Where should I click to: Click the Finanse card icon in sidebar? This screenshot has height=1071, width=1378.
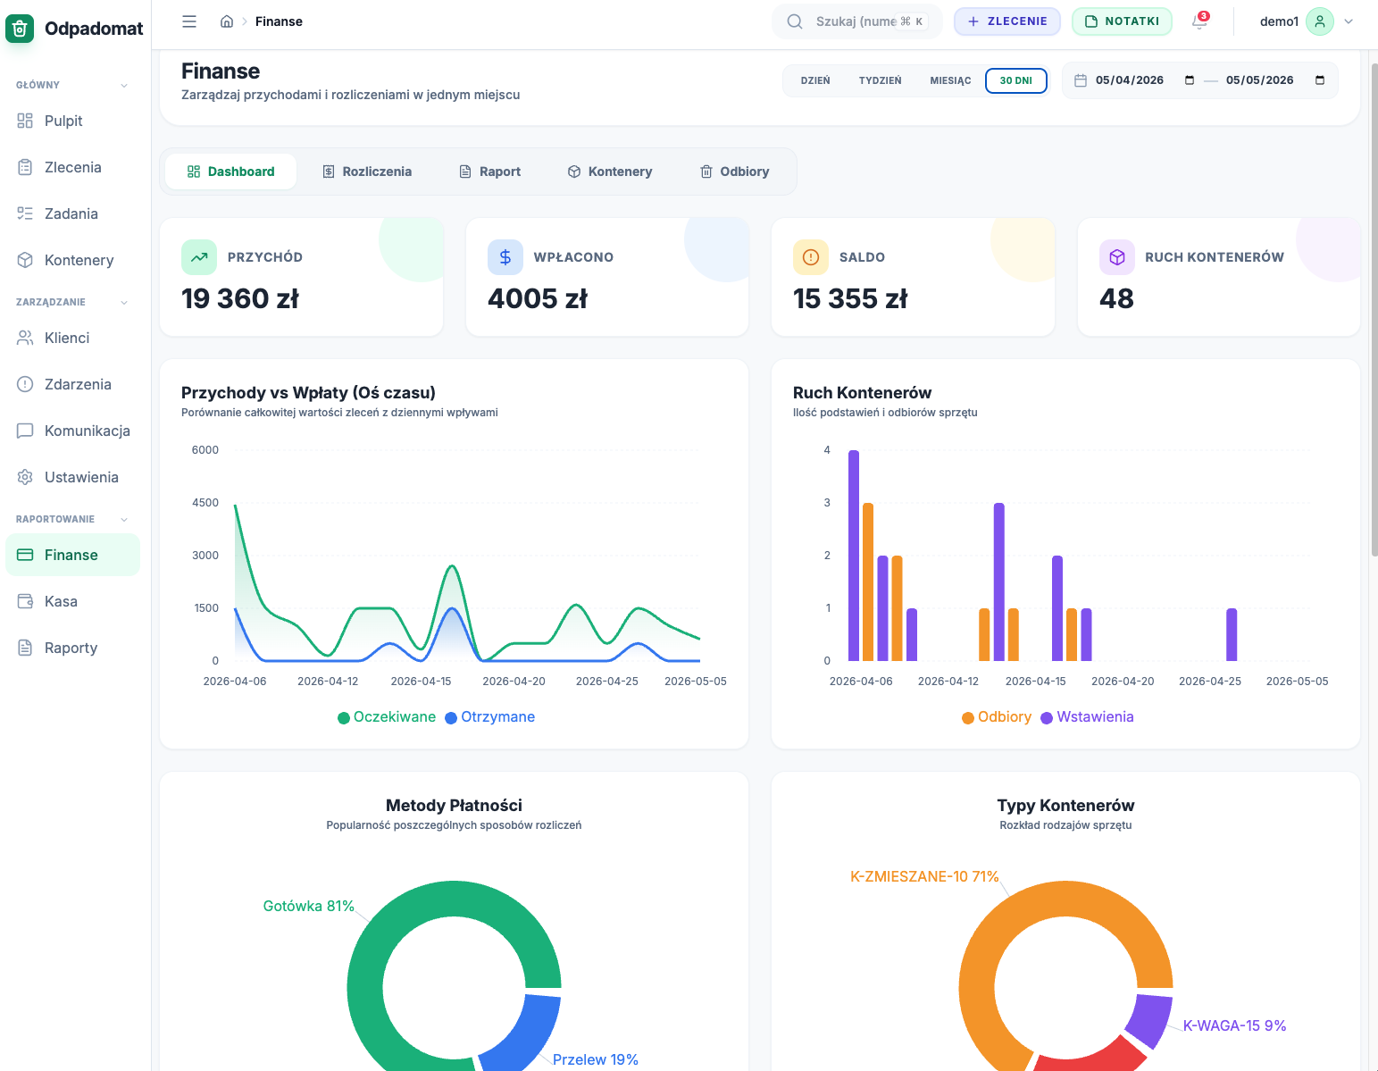25,555
